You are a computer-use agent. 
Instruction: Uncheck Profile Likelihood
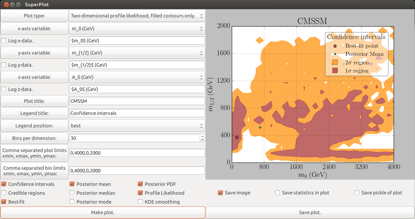(x=141, y=193)
